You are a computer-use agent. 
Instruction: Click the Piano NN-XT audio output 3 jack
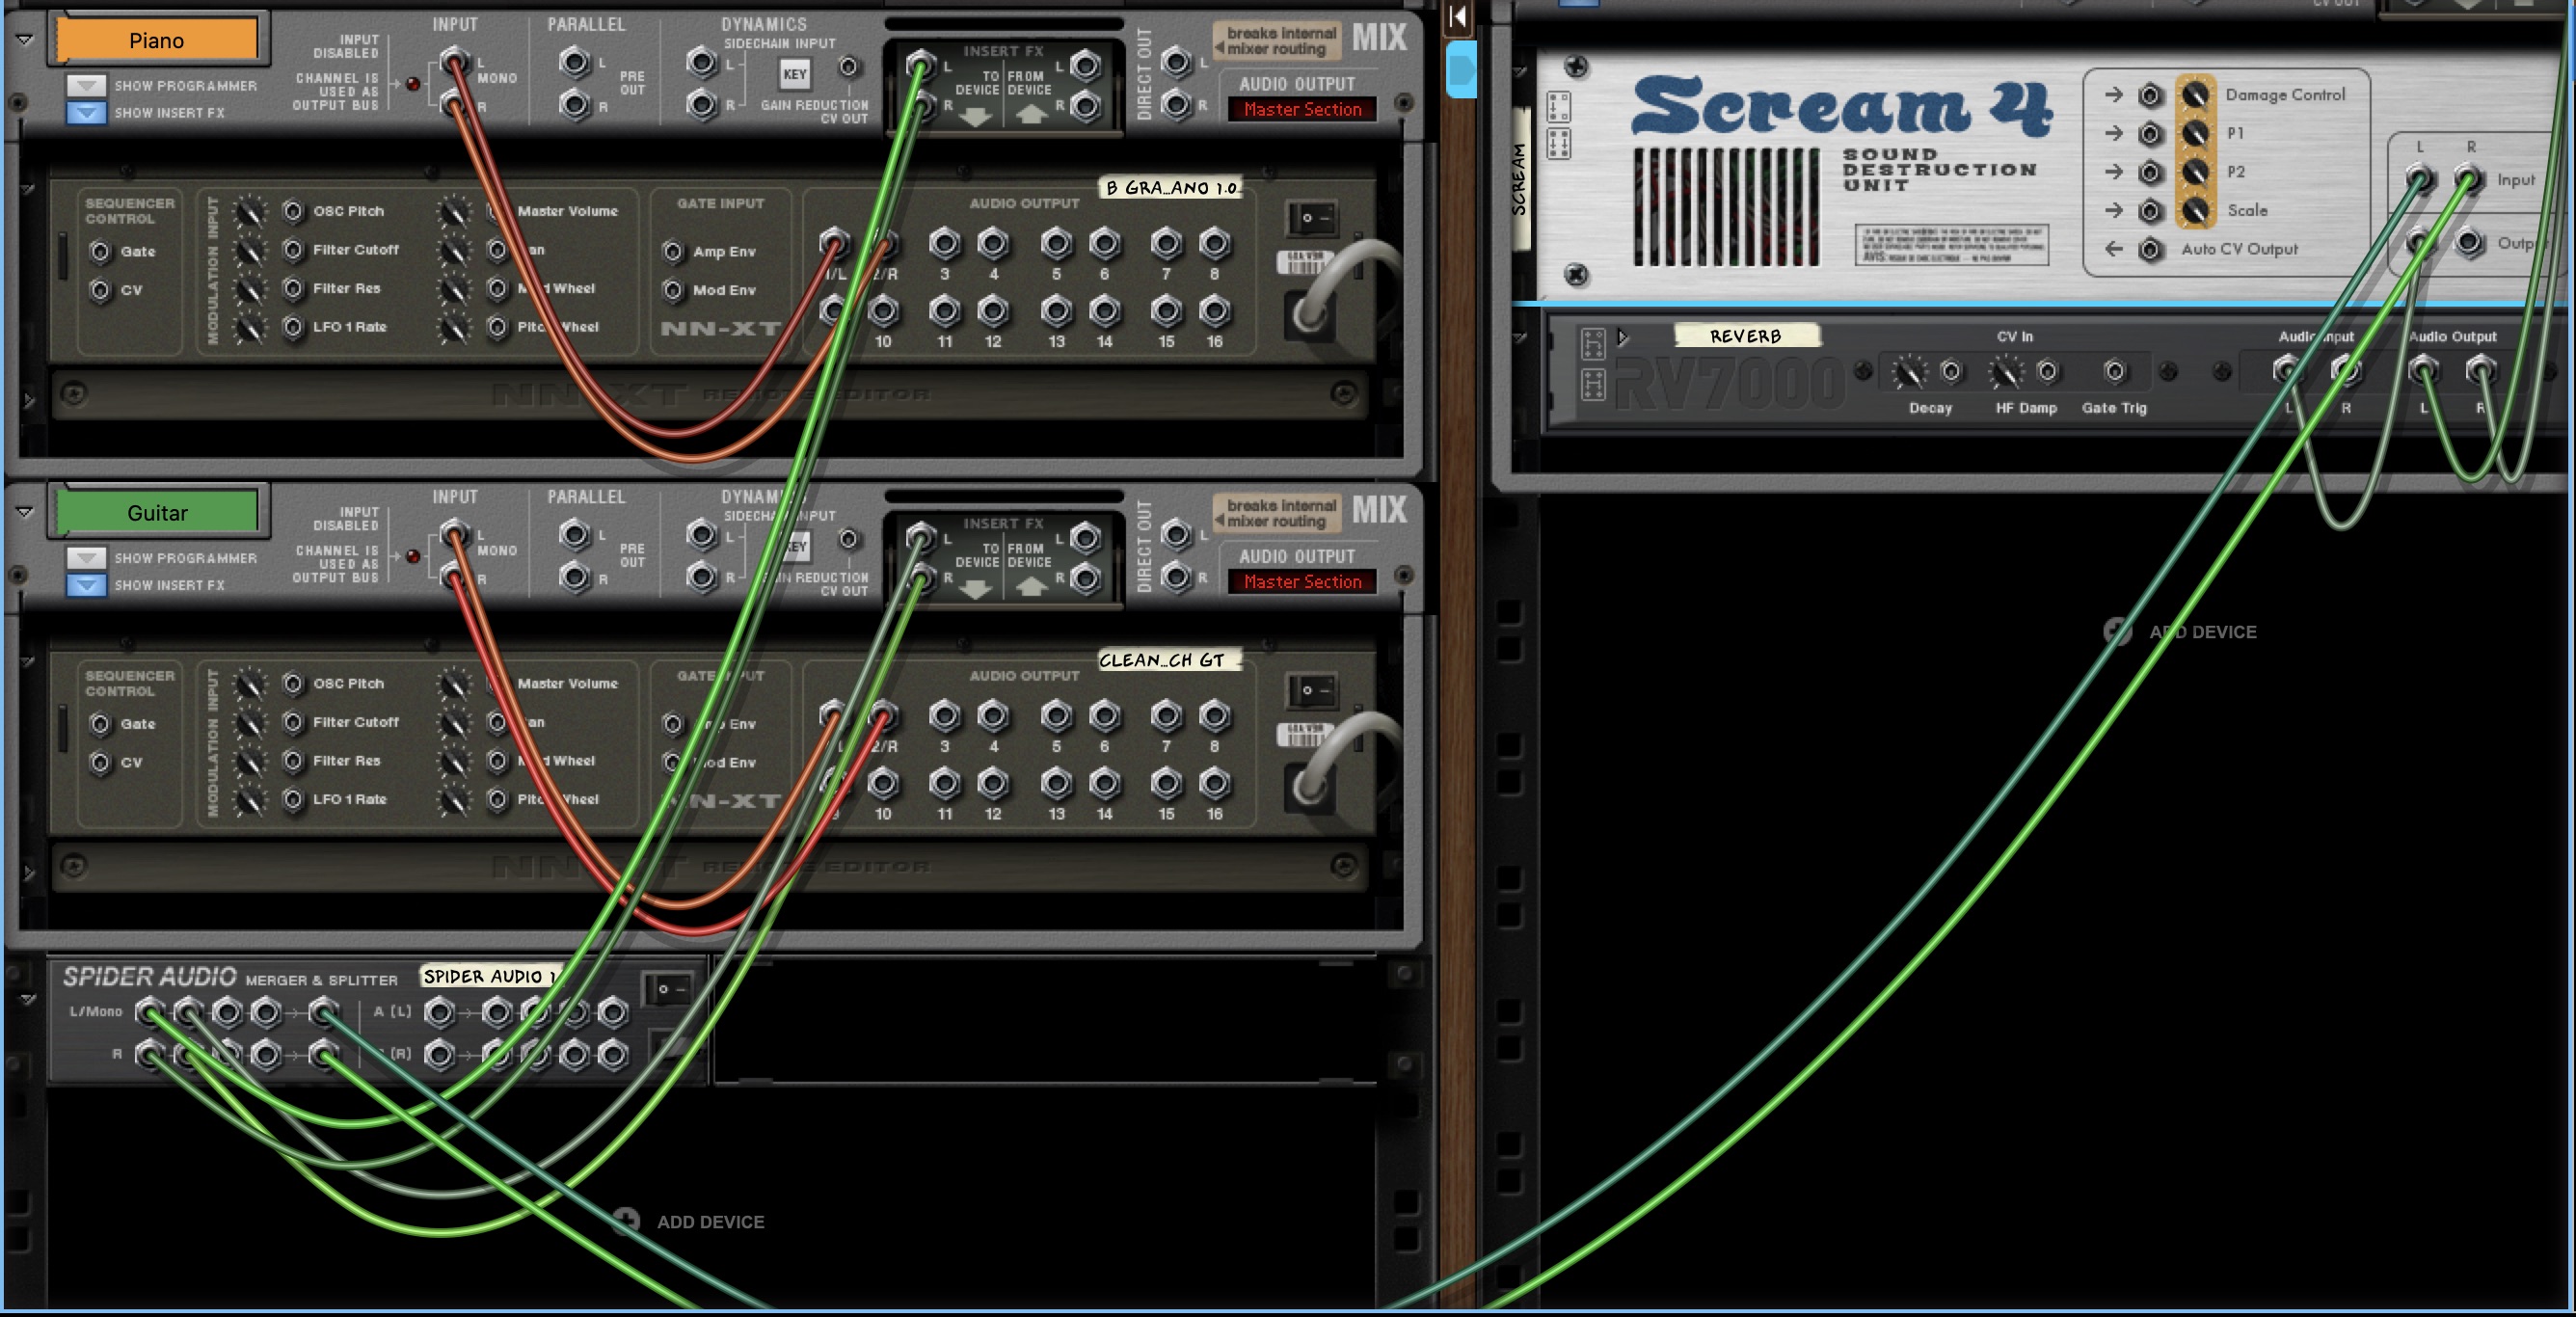(x=944, y=242)
